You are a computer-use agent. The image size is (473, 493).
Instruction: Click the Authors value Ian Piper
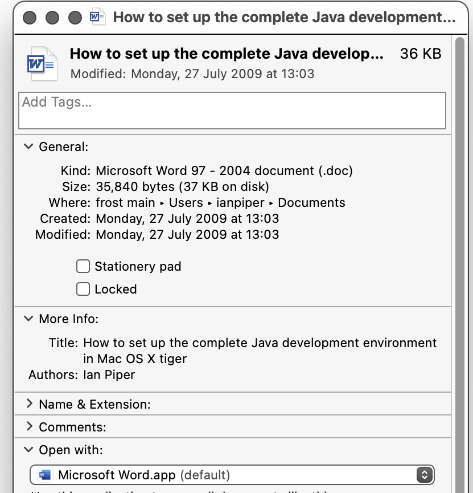109,375
